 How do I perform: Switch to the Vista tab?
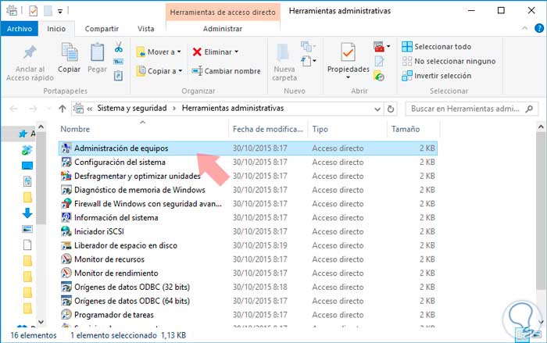[x=146, y=29]
